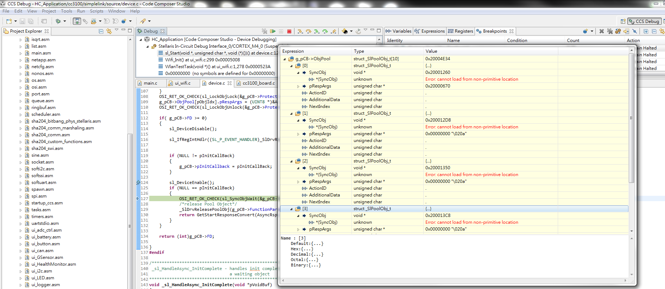This screenshot has width=665, height=289.
Task: Toggle Link with Editor in Project Explorer
Action: pyautogui.click(x=109, y=31)
